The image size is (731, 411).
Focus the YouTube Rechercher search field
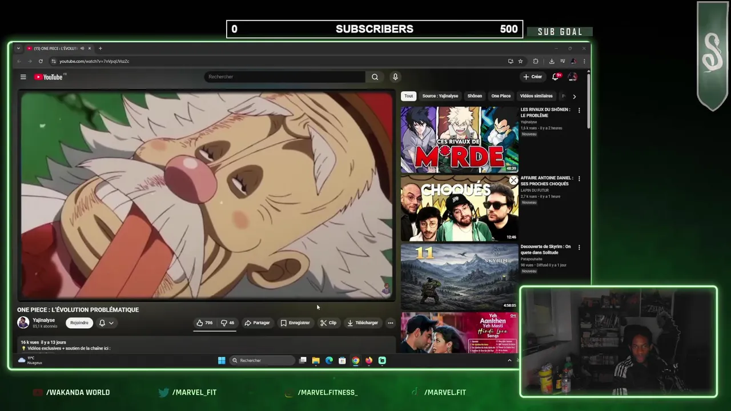[284, 77]
